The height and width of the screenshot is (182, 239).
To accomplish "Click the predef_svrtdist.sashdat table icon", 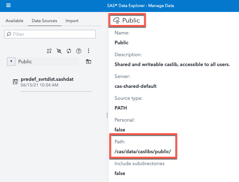I will 15,82.
